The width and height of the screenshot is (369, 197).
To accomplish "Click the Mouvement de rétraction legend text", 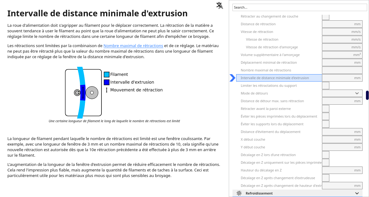I will 137,90.
